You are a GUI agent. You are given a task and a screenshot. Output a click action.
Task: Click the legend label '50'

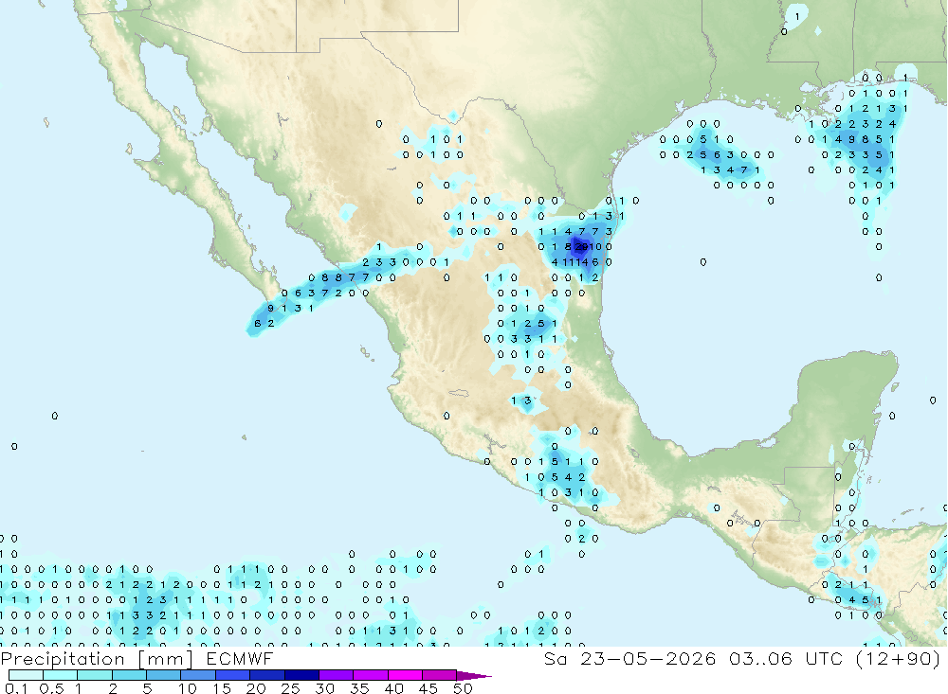point(463,688)
